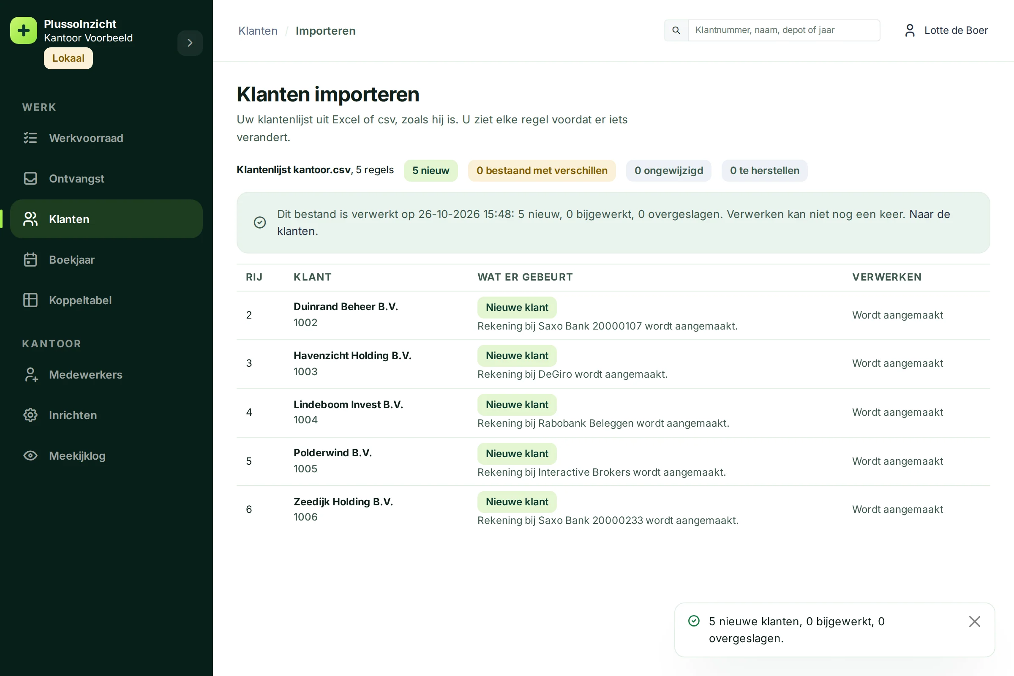This screenshot has width=1014, height=676.
Task: Click the Boekjaar calendar icon
Action: [30, 259]
